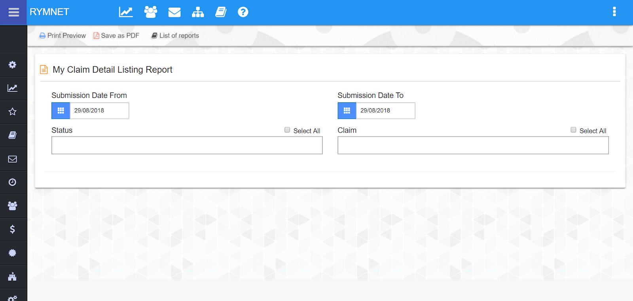
Task: Click Save as PDF
Action: pyautogui.click(x=116, y=36)
